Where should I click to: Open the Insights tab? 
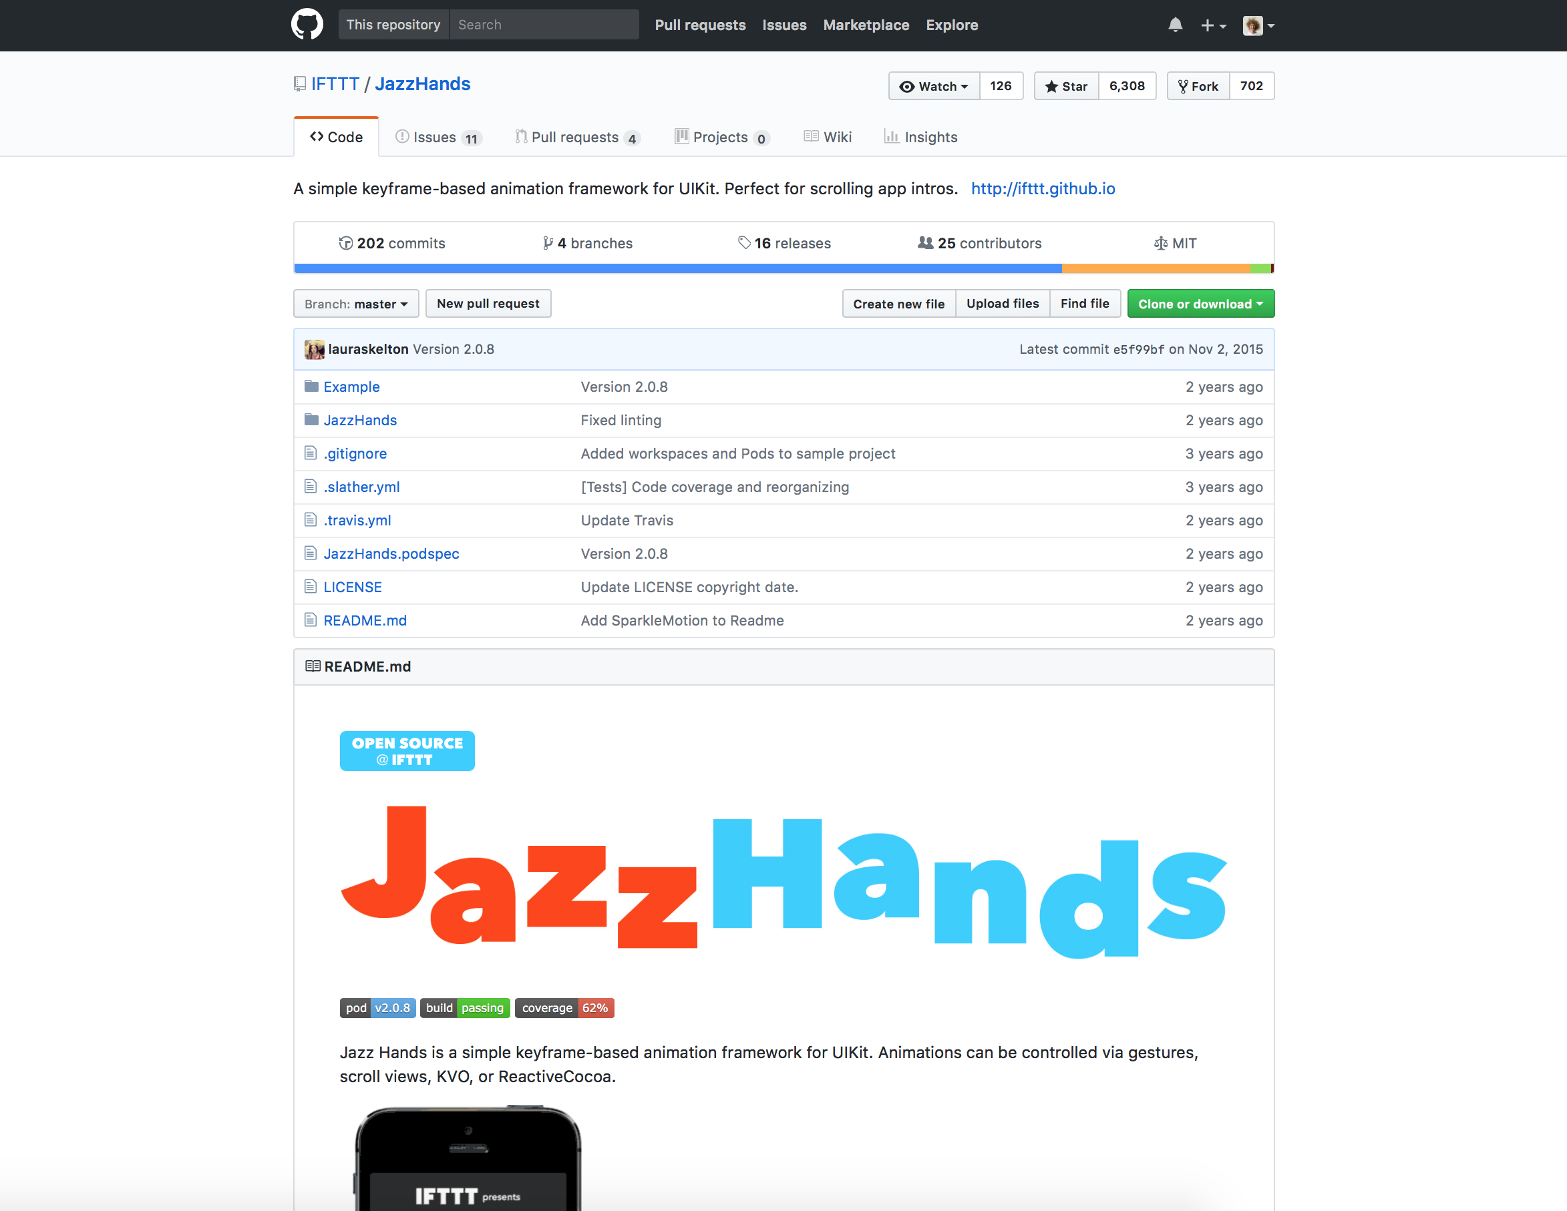pos(920,137)
